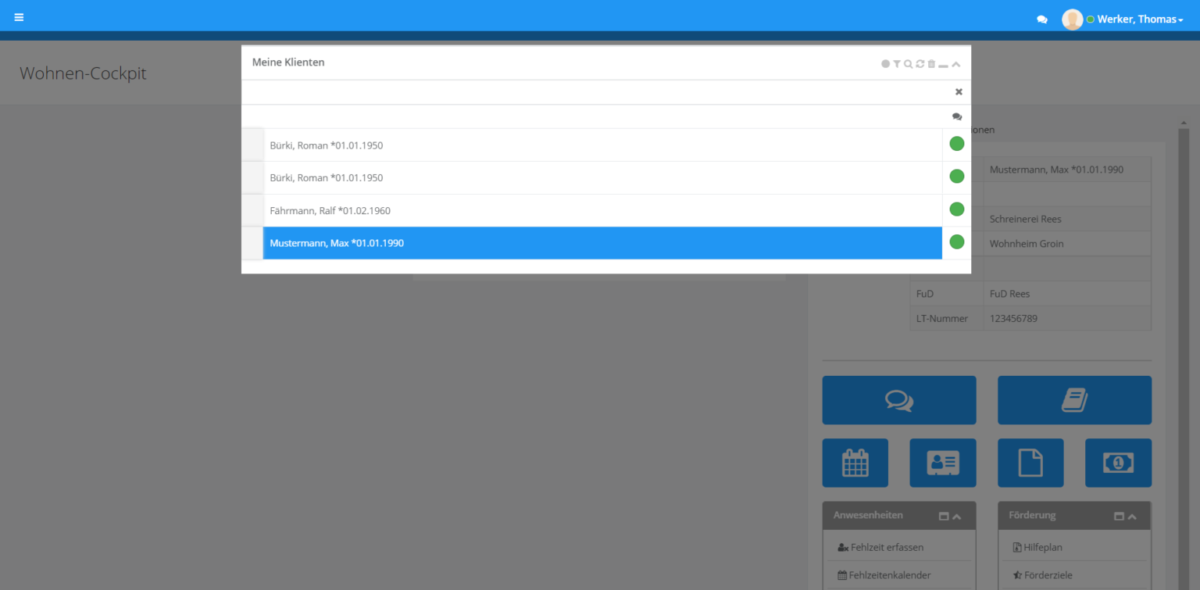Click the filter icon in Meine Klienten header
This screenshot has height=590, width=1200.
click(897, 64)
